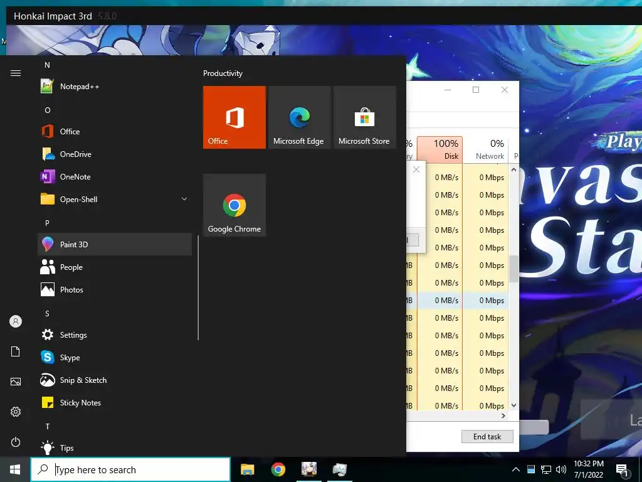The width and height of the screenshot is (642, 482).
Task: Open Settings gear in Start sidebar
Action: coord(16,412)
